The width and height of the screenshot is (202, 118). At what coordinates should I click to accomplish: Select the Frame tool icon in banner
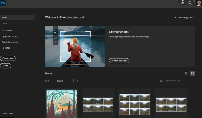tap(55, 38)
